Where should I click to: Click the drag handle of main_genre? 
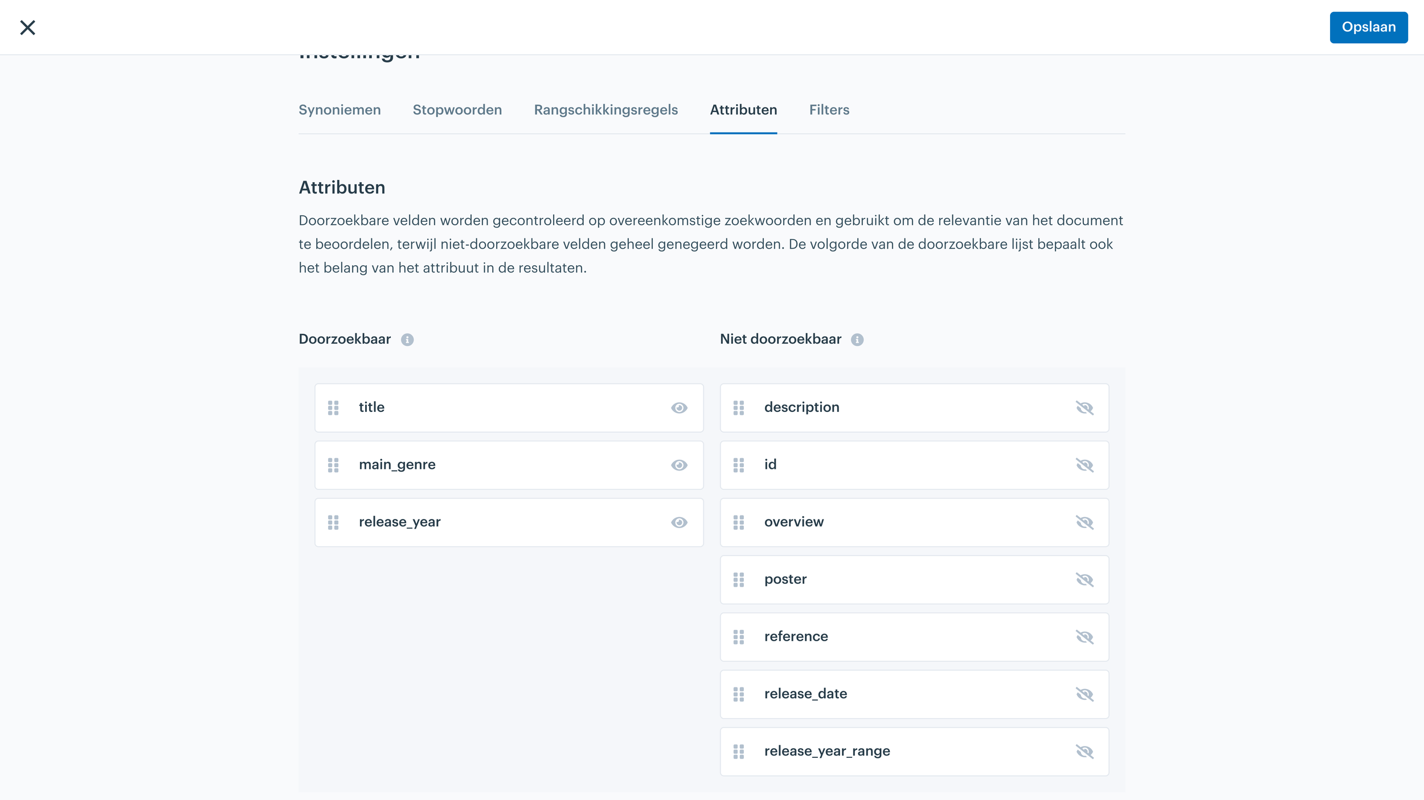334,465
